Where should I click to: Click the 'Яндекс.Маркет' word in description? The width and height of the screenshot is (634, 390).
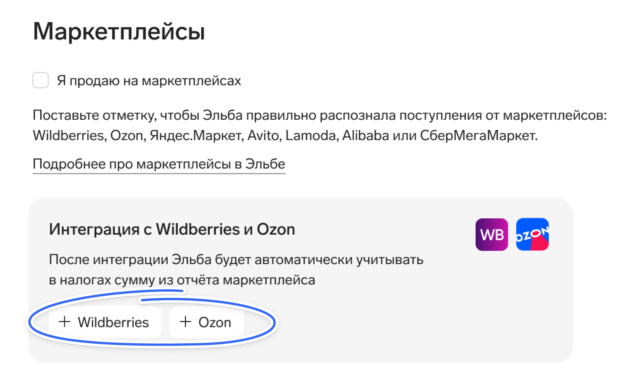tap(196, 136)
